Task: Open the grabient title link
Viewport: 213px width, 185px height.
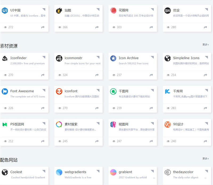Action: (x=125, y=172)
